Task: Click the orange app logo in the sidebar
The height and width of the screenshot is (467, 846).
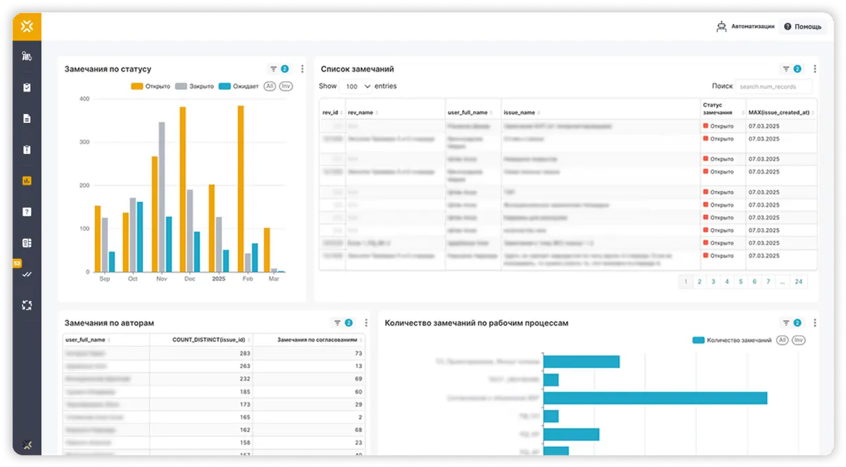Action: pos(26,27)
